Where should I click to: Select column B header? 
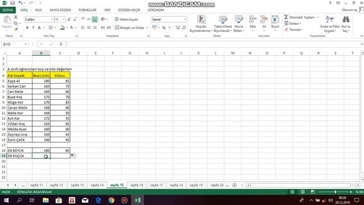[x=41, y=53]
